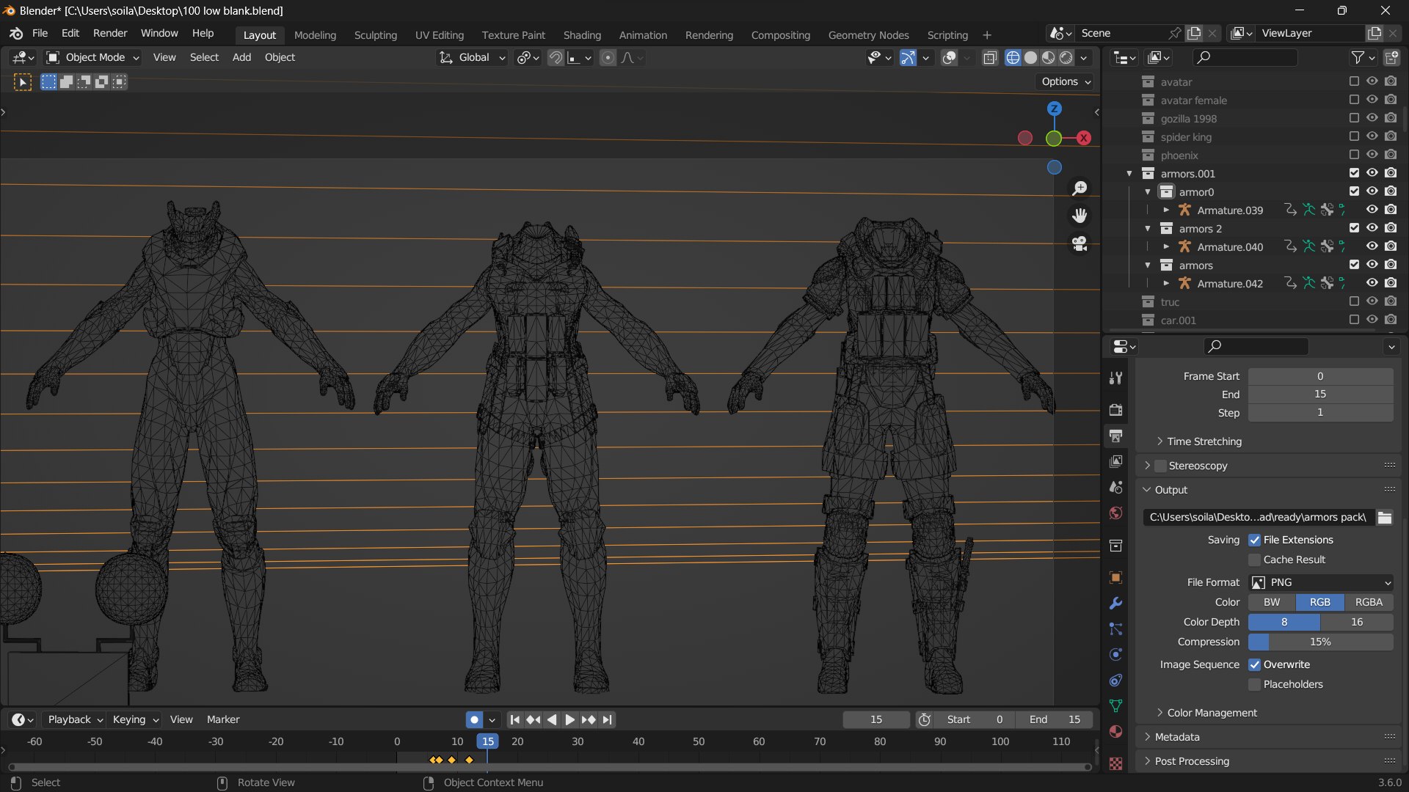Open the File Format PNG dropdown
Image resolution: width=1409 pixels, height=792 pixels.
click(x=1320, y=582)
